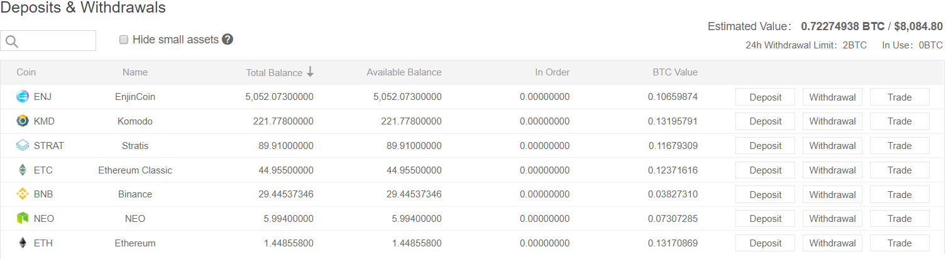Click the KMD Komodo coin icon
Viewport: 946px width, 259px height.
click(x=23, y=121)
